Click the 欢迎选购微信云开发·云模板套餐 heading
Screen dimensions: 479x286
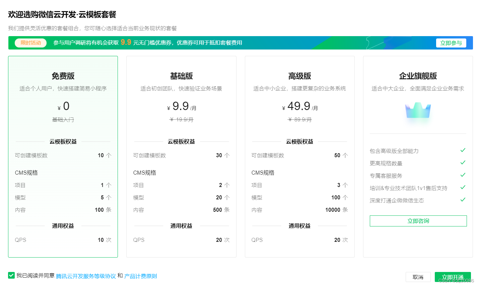coord(62,14)
